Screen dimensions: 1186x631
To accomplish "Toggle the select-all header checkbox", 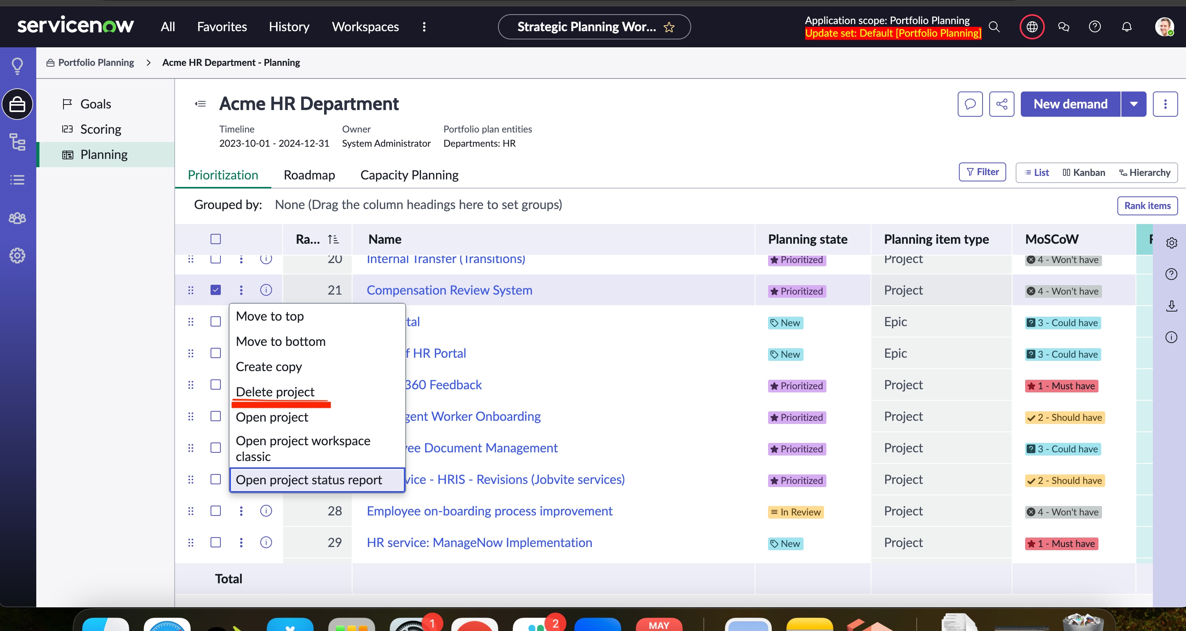I will click(215, 239).
